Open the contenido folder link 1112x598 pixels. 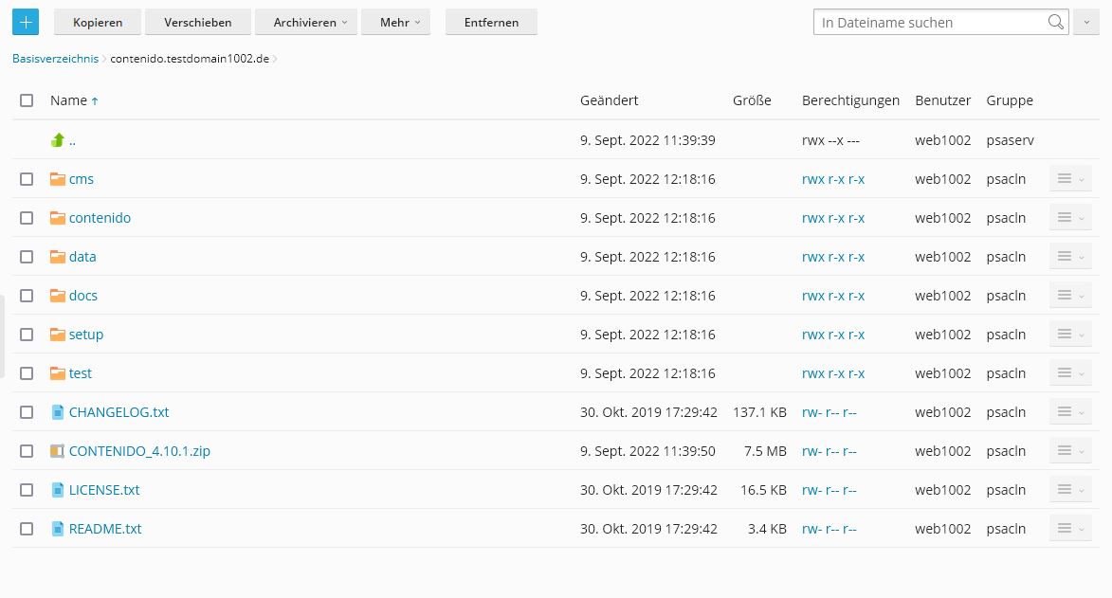coord(100,218)
